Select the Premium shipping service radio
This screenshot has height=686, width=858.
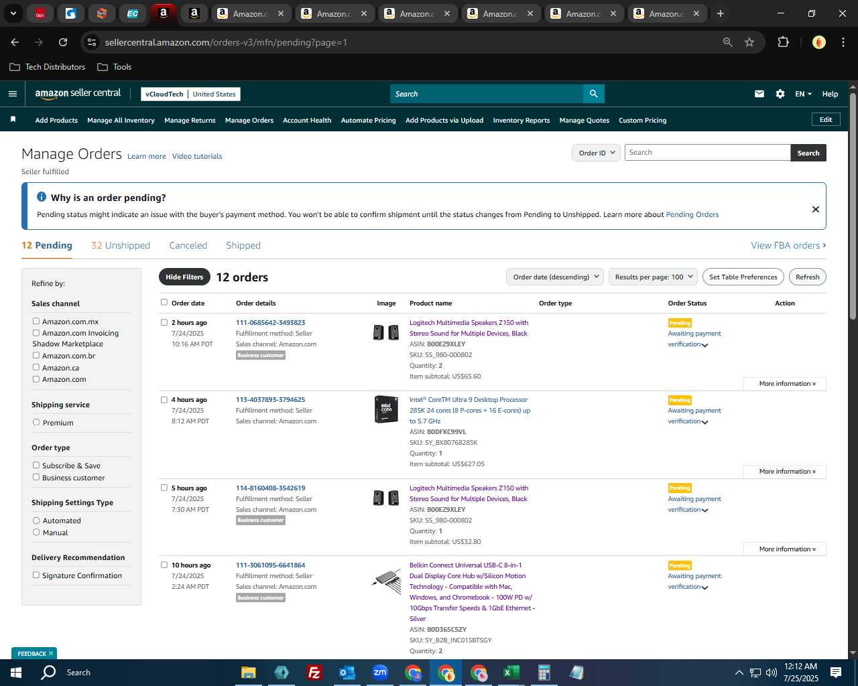36,422
